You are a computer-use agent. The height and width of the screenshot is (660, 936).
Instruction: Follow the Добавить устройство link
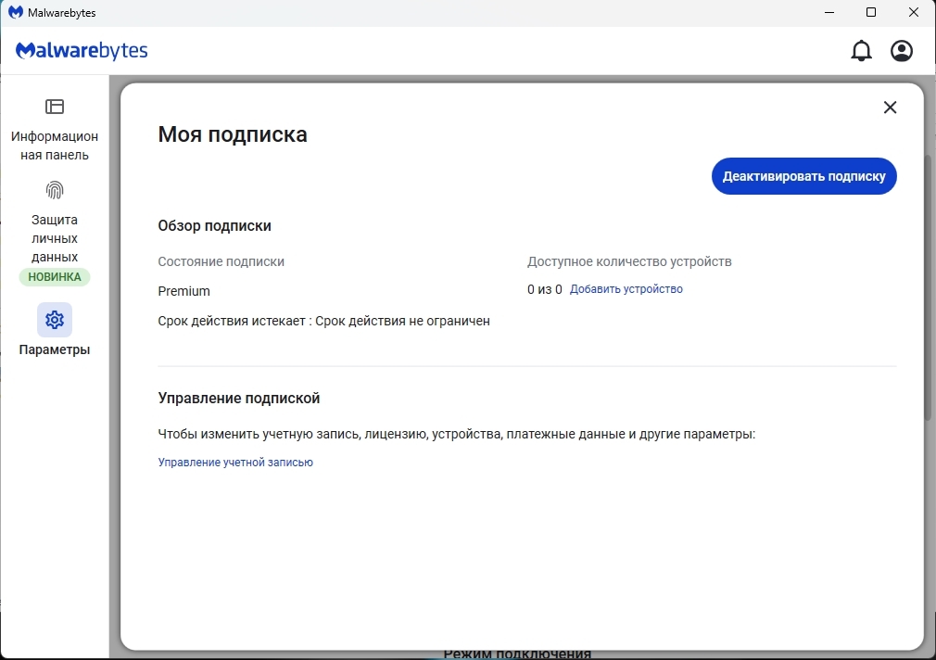(626, 289)
